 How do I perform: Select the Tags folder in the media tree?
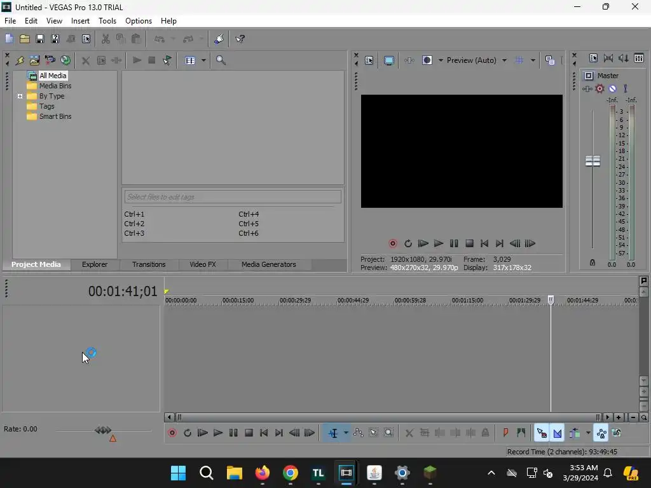[47, 106]
